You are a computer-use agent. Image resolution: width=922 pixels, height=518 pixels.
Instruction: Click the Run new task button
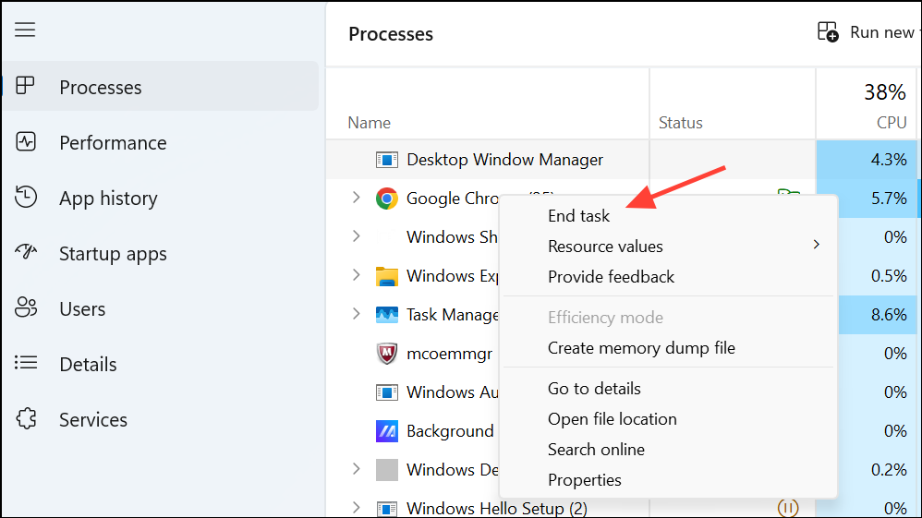click(x=866, y=33)
